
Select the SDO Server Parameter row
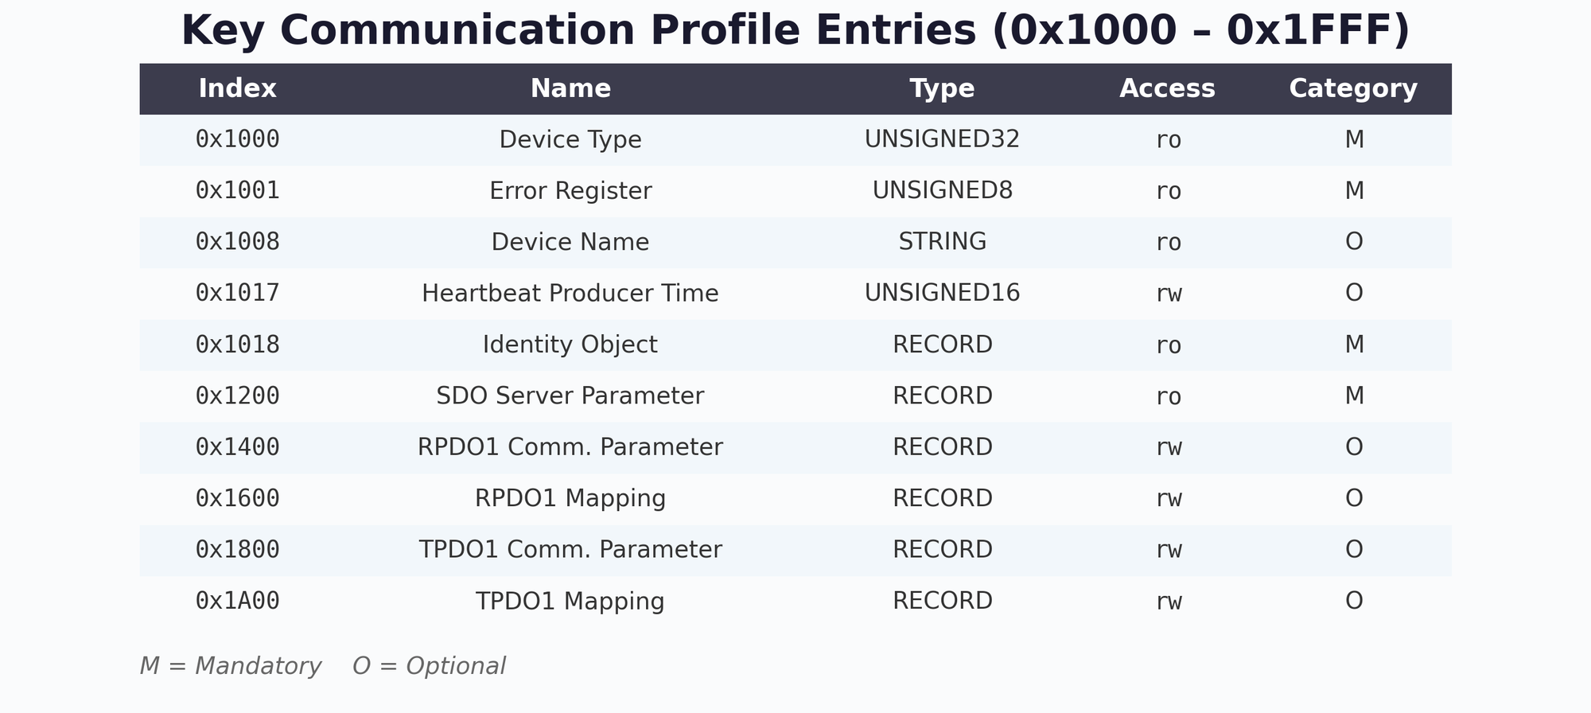pyautogui.click(x=570, y=396)
